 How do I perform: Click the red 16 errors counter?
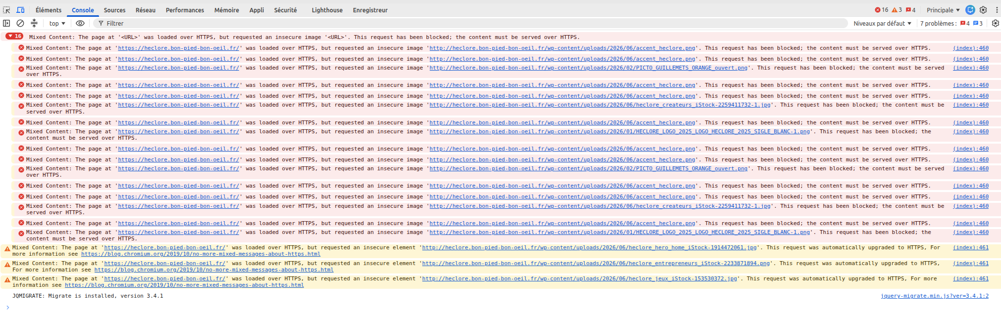click(882, 10)
